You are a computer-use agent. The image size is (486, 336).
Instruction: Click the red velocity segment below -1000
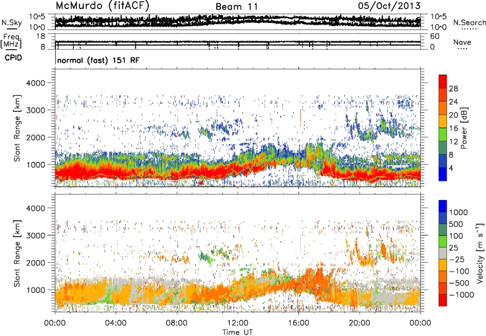(443, 300)
